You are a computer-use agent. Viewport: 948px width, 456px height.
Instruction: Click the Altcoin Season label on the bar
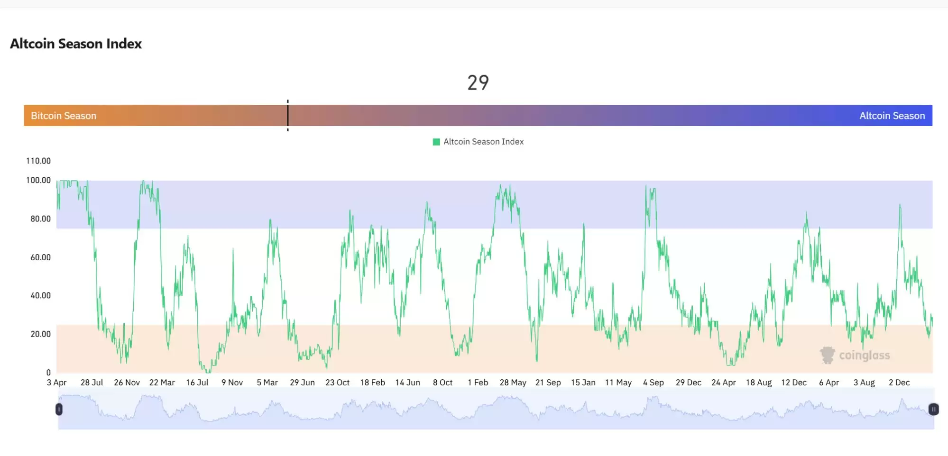pyautogui.click(x=892, y=116)
